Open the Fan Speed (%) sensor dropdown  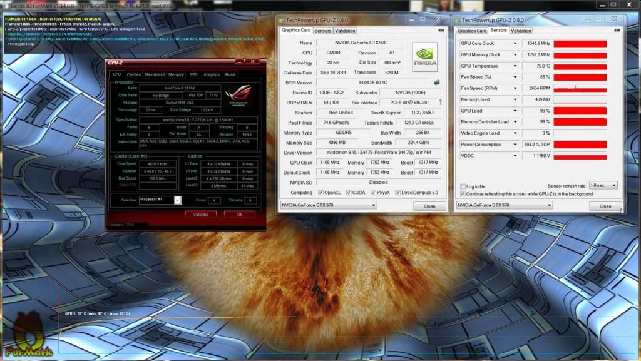tap(515, 77)
